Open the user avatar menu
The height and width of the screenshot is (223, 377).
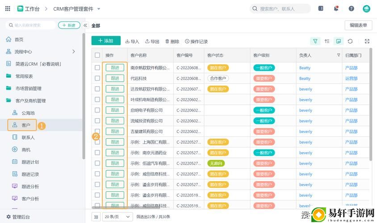tap(366, 9)
